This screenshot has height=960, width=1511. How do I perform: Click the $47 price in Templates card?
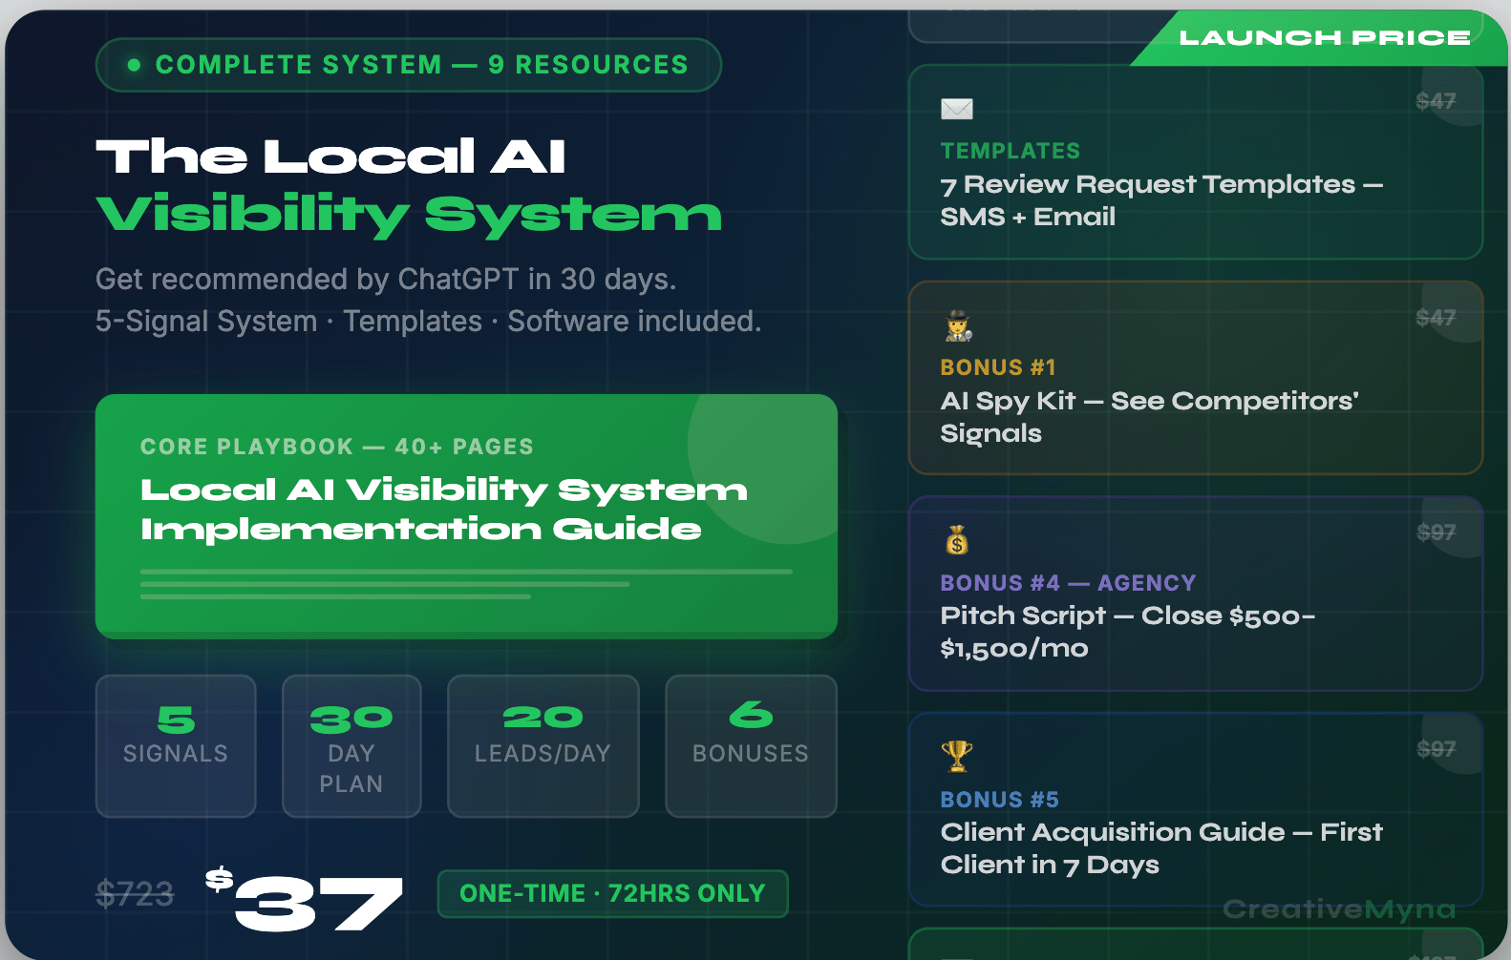pos(1436,101)
